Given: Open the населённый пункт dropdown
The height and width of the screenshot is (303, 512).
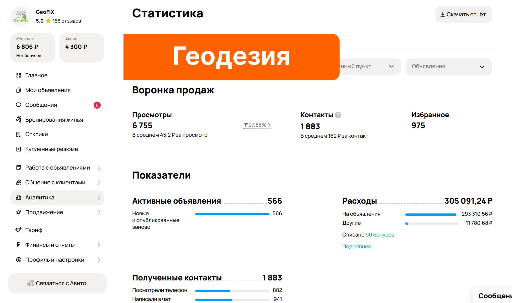Looking at the screenshot, I should pyautogui.click(x=369, y=66).
